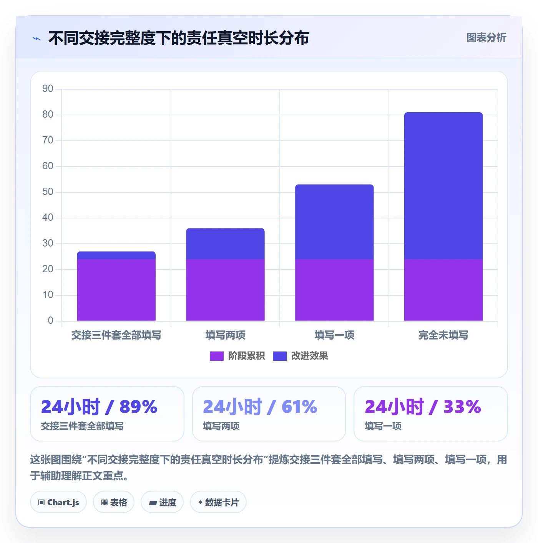This screenshot has height=543, width=538.
Task: Click the 表格 chip grid icon
Action: click(104, 502)
